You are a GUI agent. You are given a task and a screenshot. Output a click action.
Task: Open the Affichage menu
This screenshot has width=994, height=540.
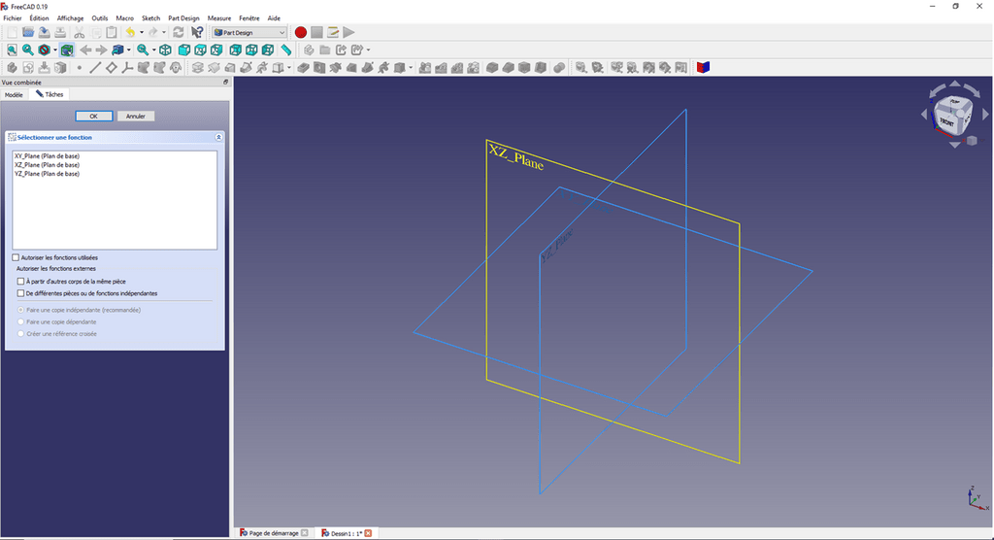pyautogui.click(x=70, y=18)
